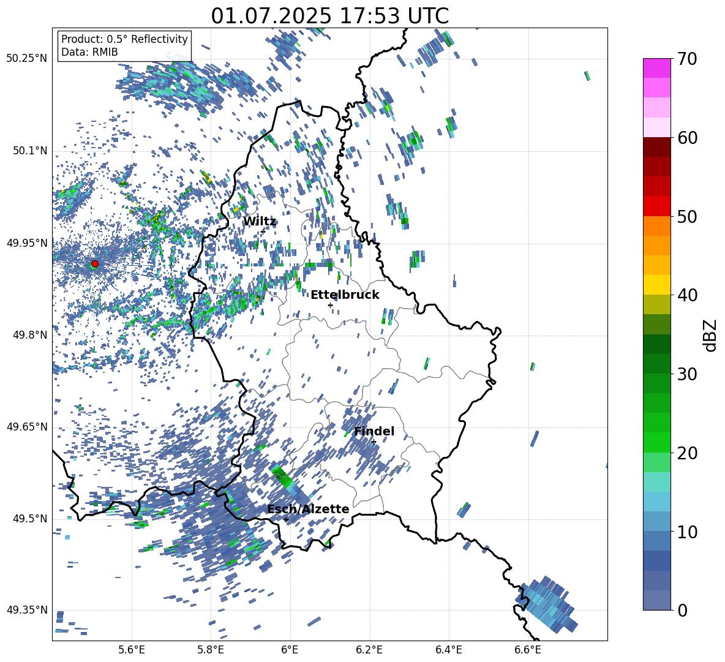
Task: Click the large blue echo near 6.65°E 49.35°N
Action: [x=546, y=604]
